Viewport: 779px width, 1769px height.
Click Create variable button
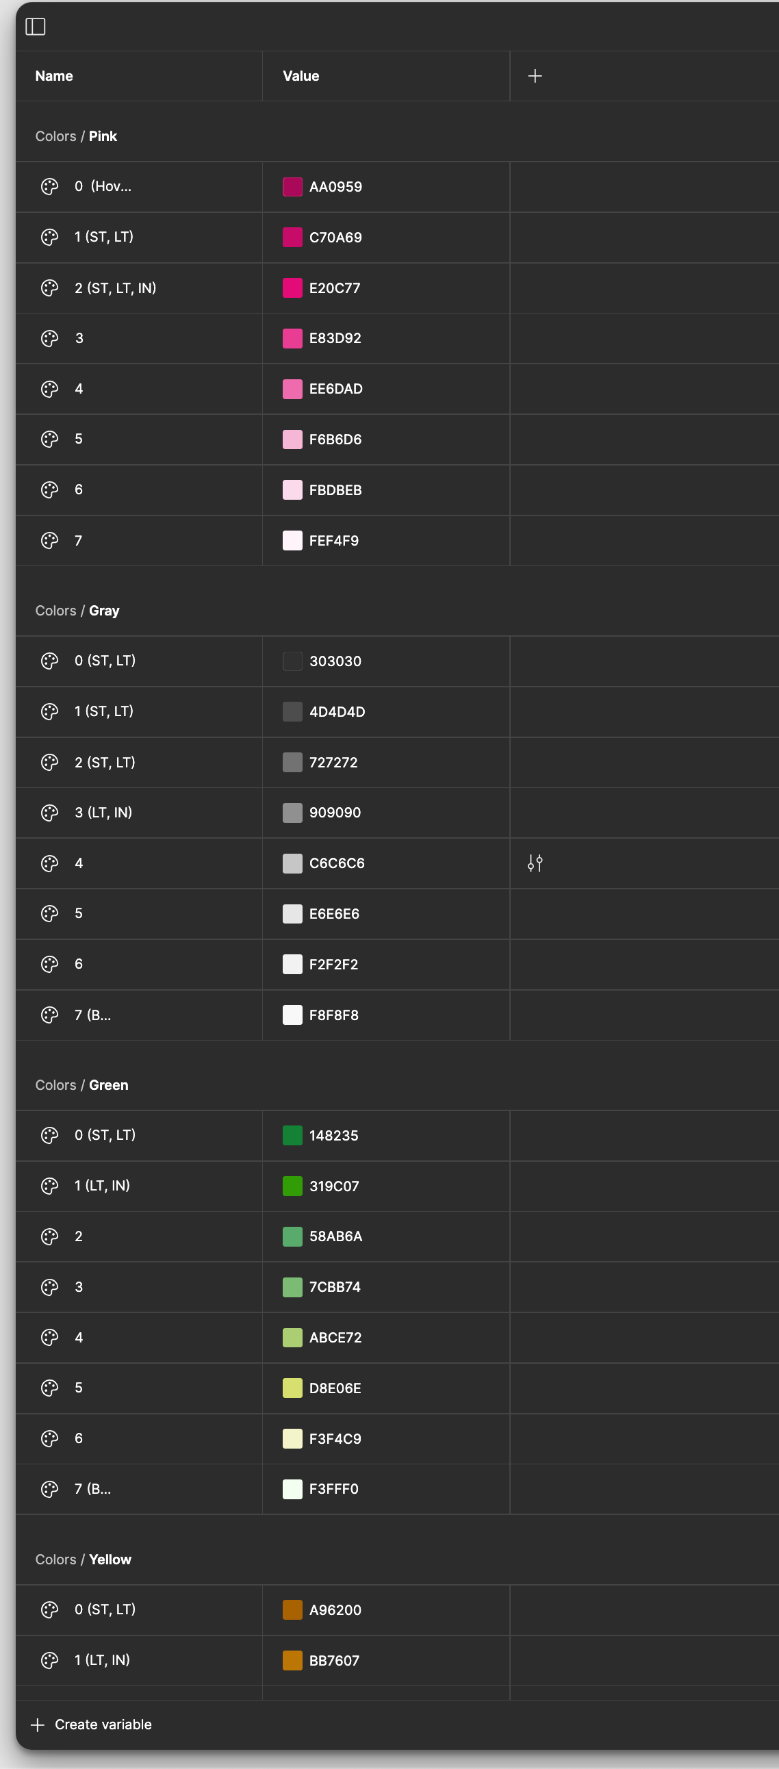click(91, 1725)
